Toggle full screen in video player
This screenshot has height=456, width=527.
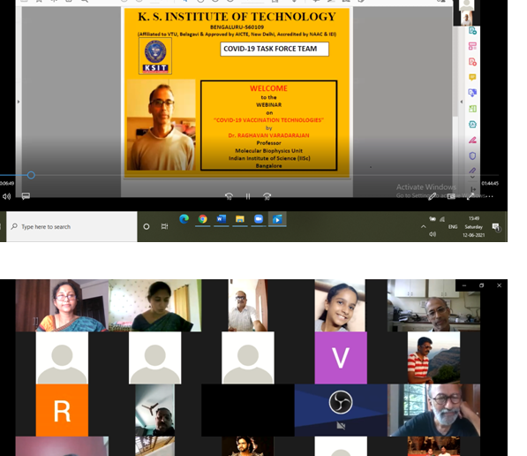tap(471, 196)
